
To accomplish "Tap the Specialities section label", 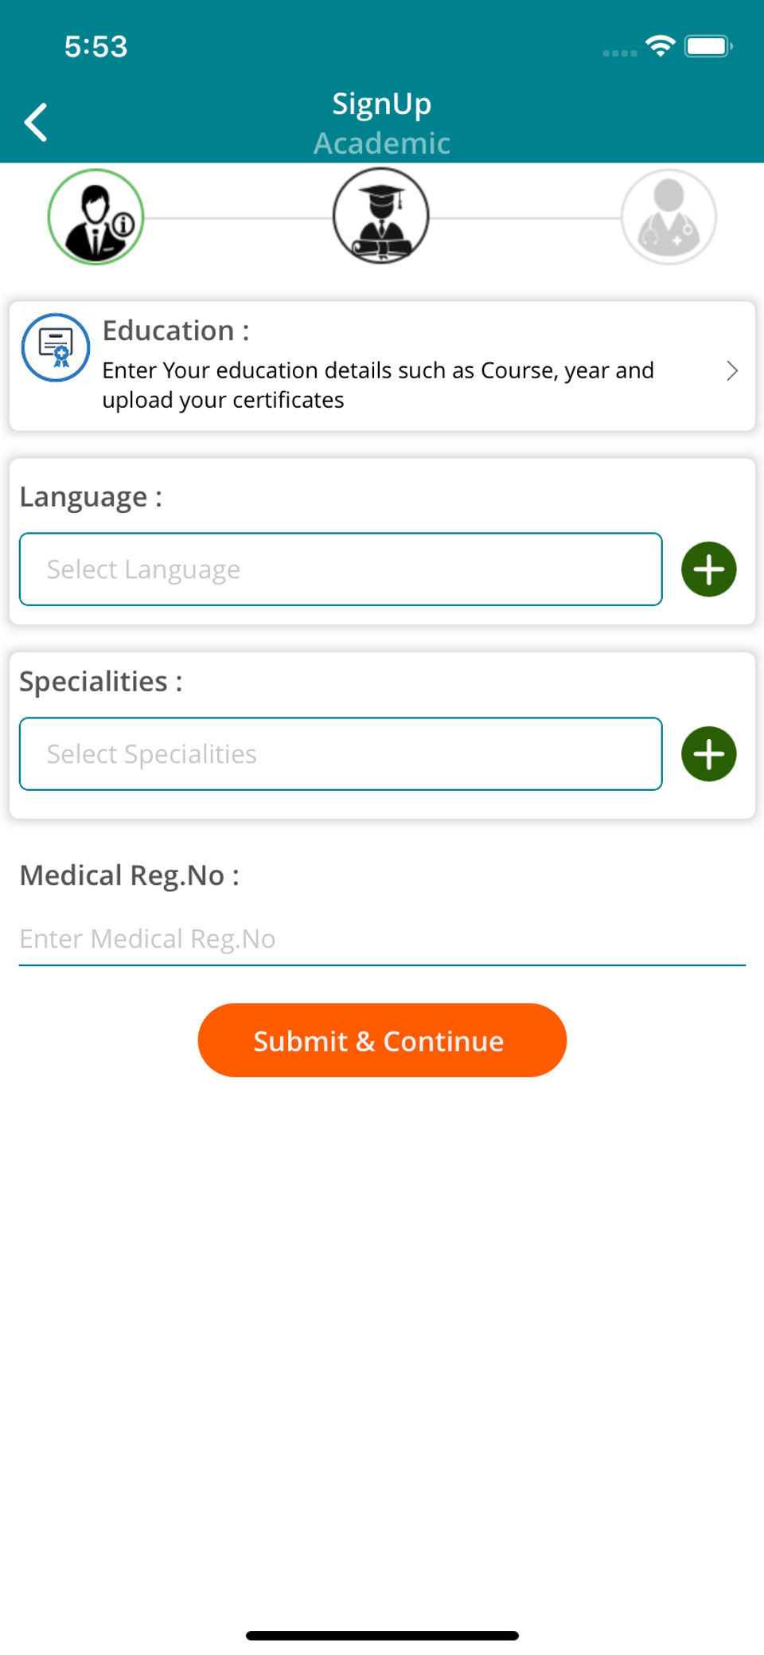I will 101,682.
